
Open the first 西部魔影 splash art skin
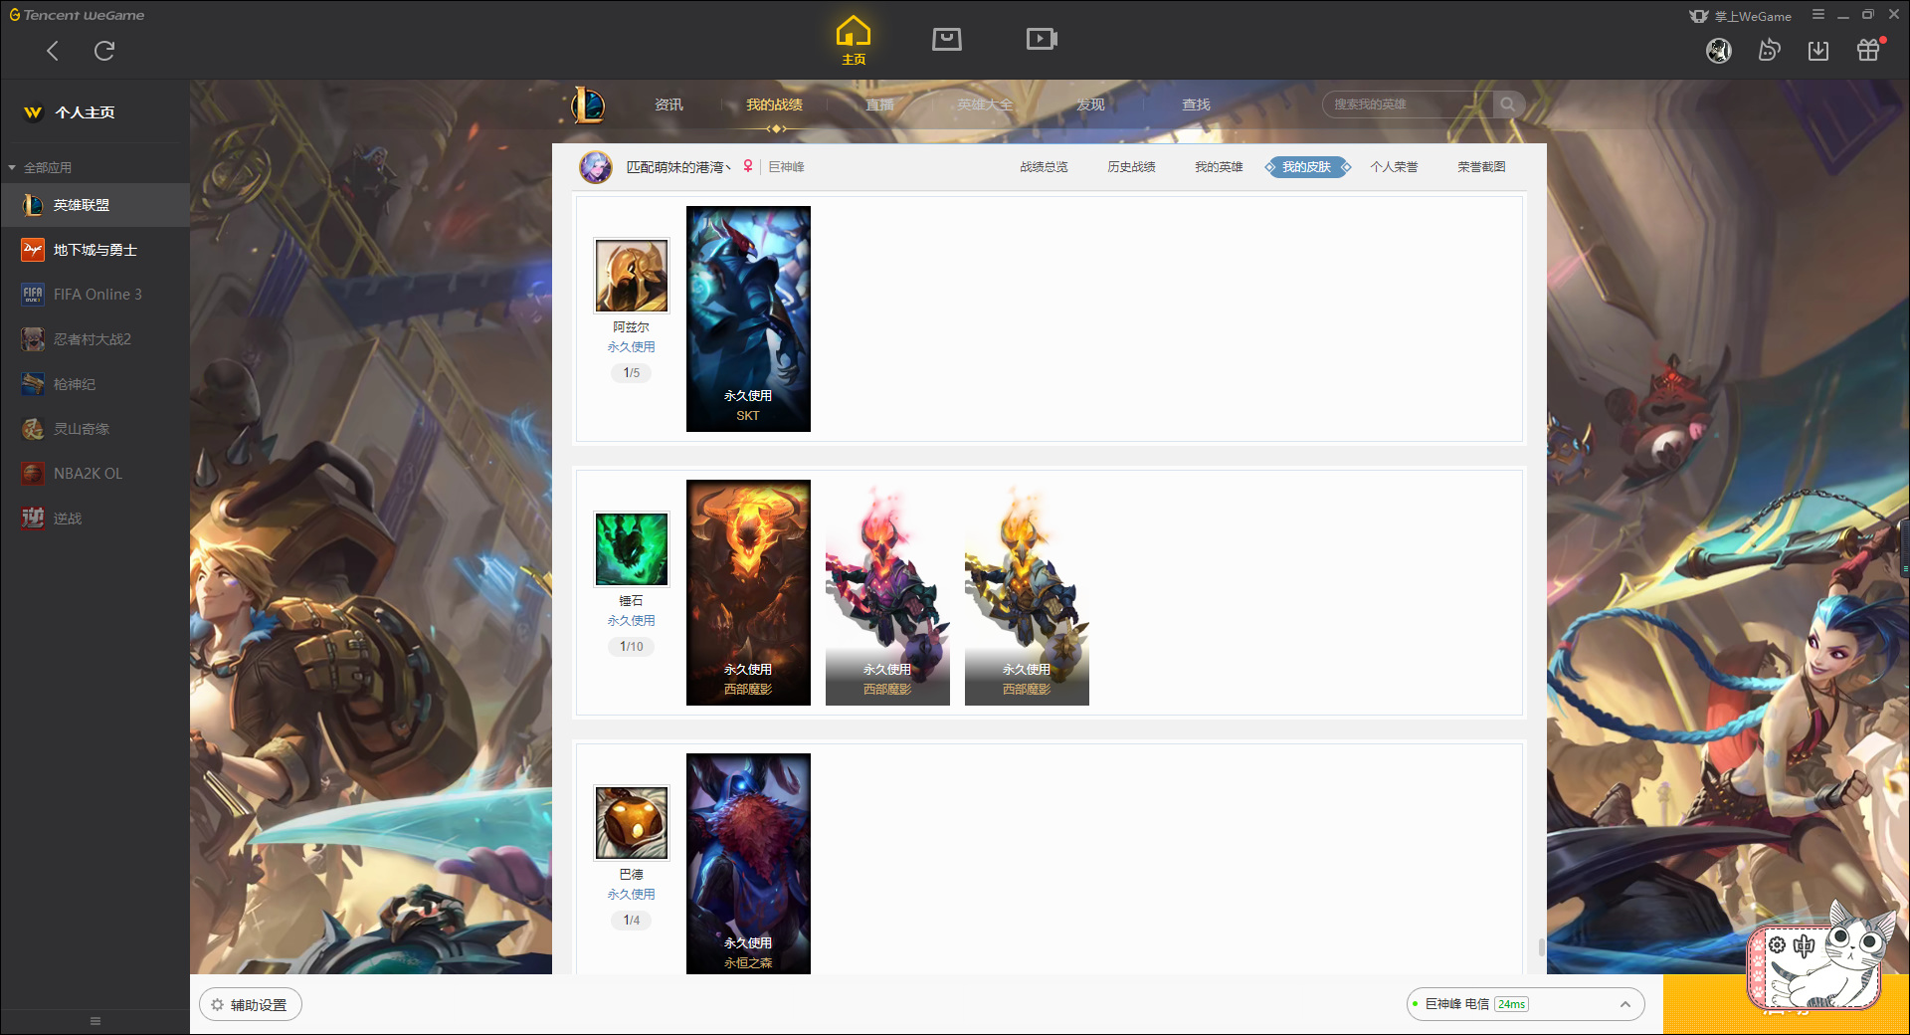tap(748, 592)
